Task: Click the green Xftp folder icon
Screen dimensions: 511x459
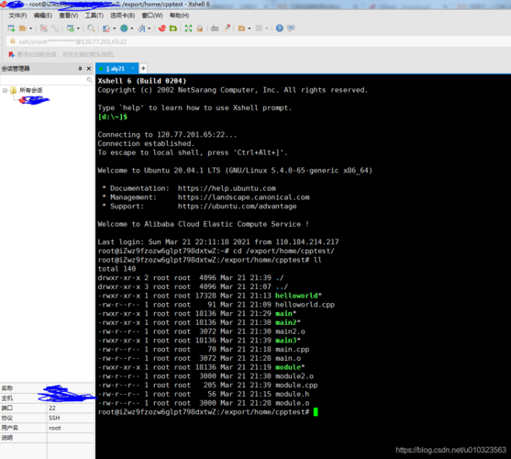Action: pyautogui.click(x=173, y=28)
